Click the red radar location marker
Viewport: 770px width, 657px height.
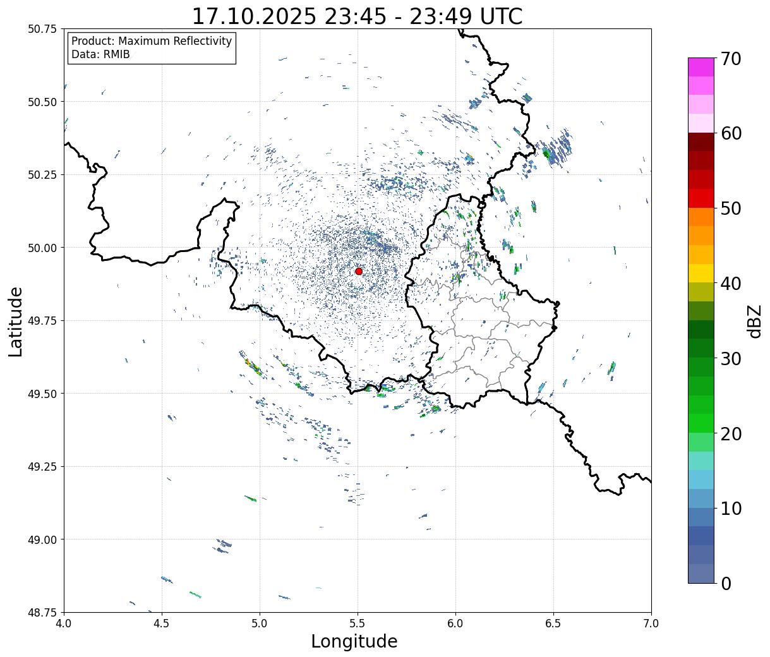(x=359, y=271)
